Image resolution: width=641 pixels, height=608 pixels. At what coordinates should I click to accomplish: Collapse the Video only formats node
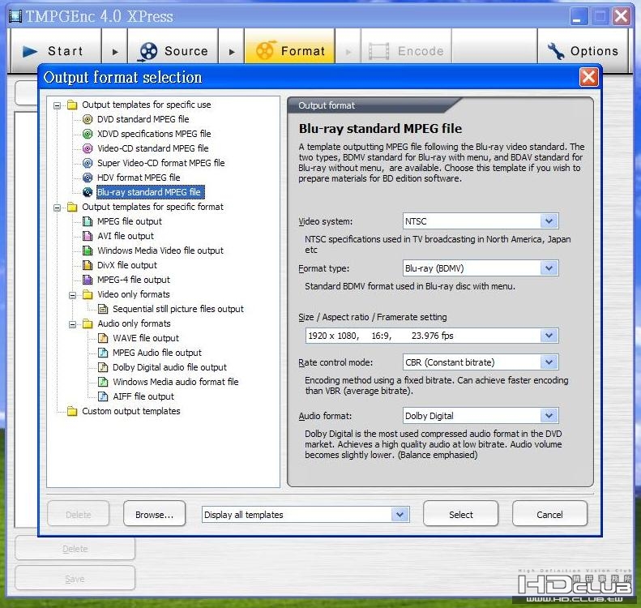coord(72,295)
